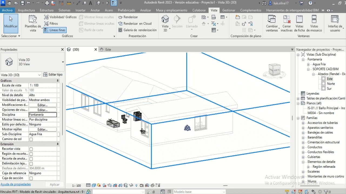Open the Vista 3D: {3D} instance dropdown
Image resolution: width=346 pixels, height=194 pixels.
21,75
